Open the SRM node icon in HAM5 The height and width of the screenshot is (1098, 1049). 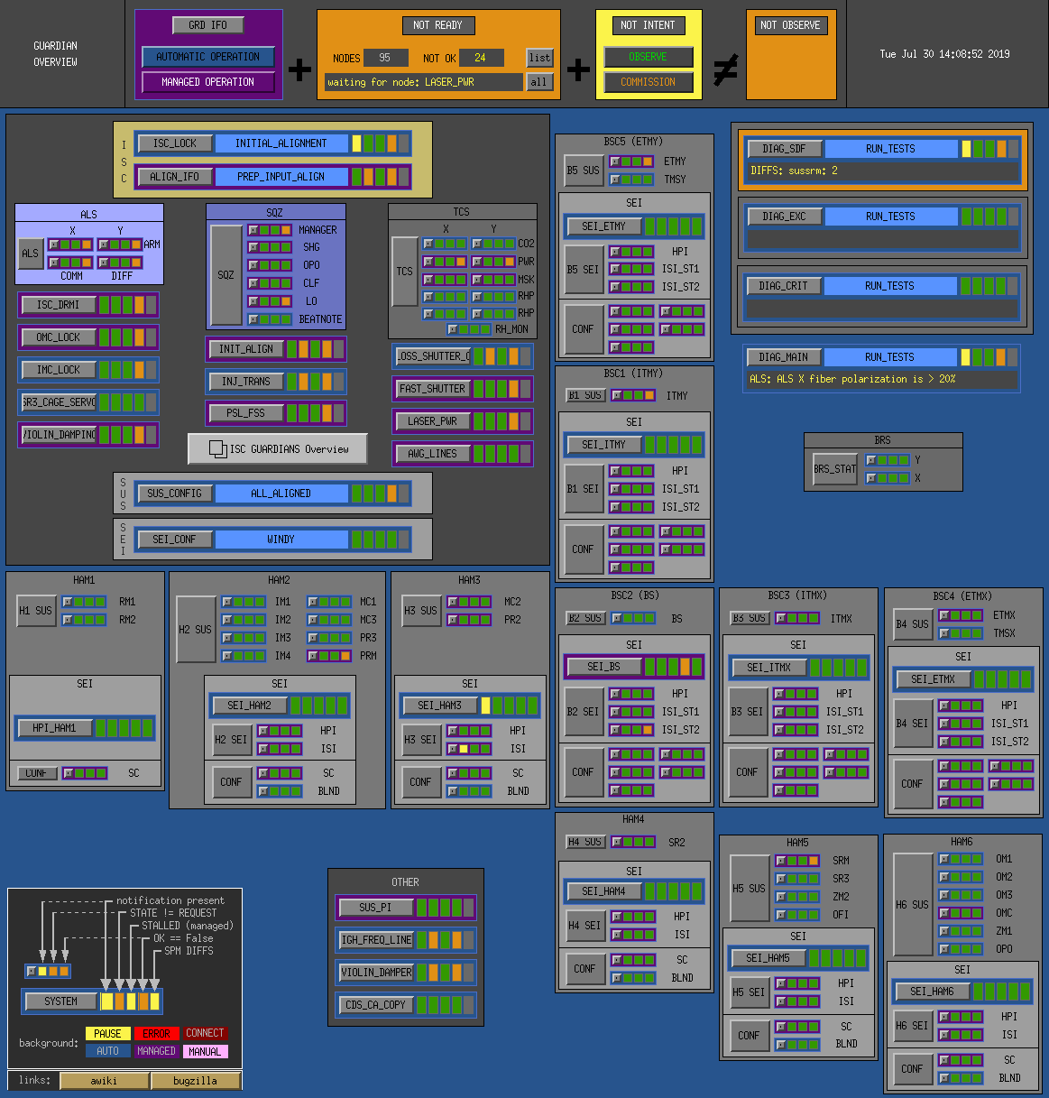click(x=781, y=861)
